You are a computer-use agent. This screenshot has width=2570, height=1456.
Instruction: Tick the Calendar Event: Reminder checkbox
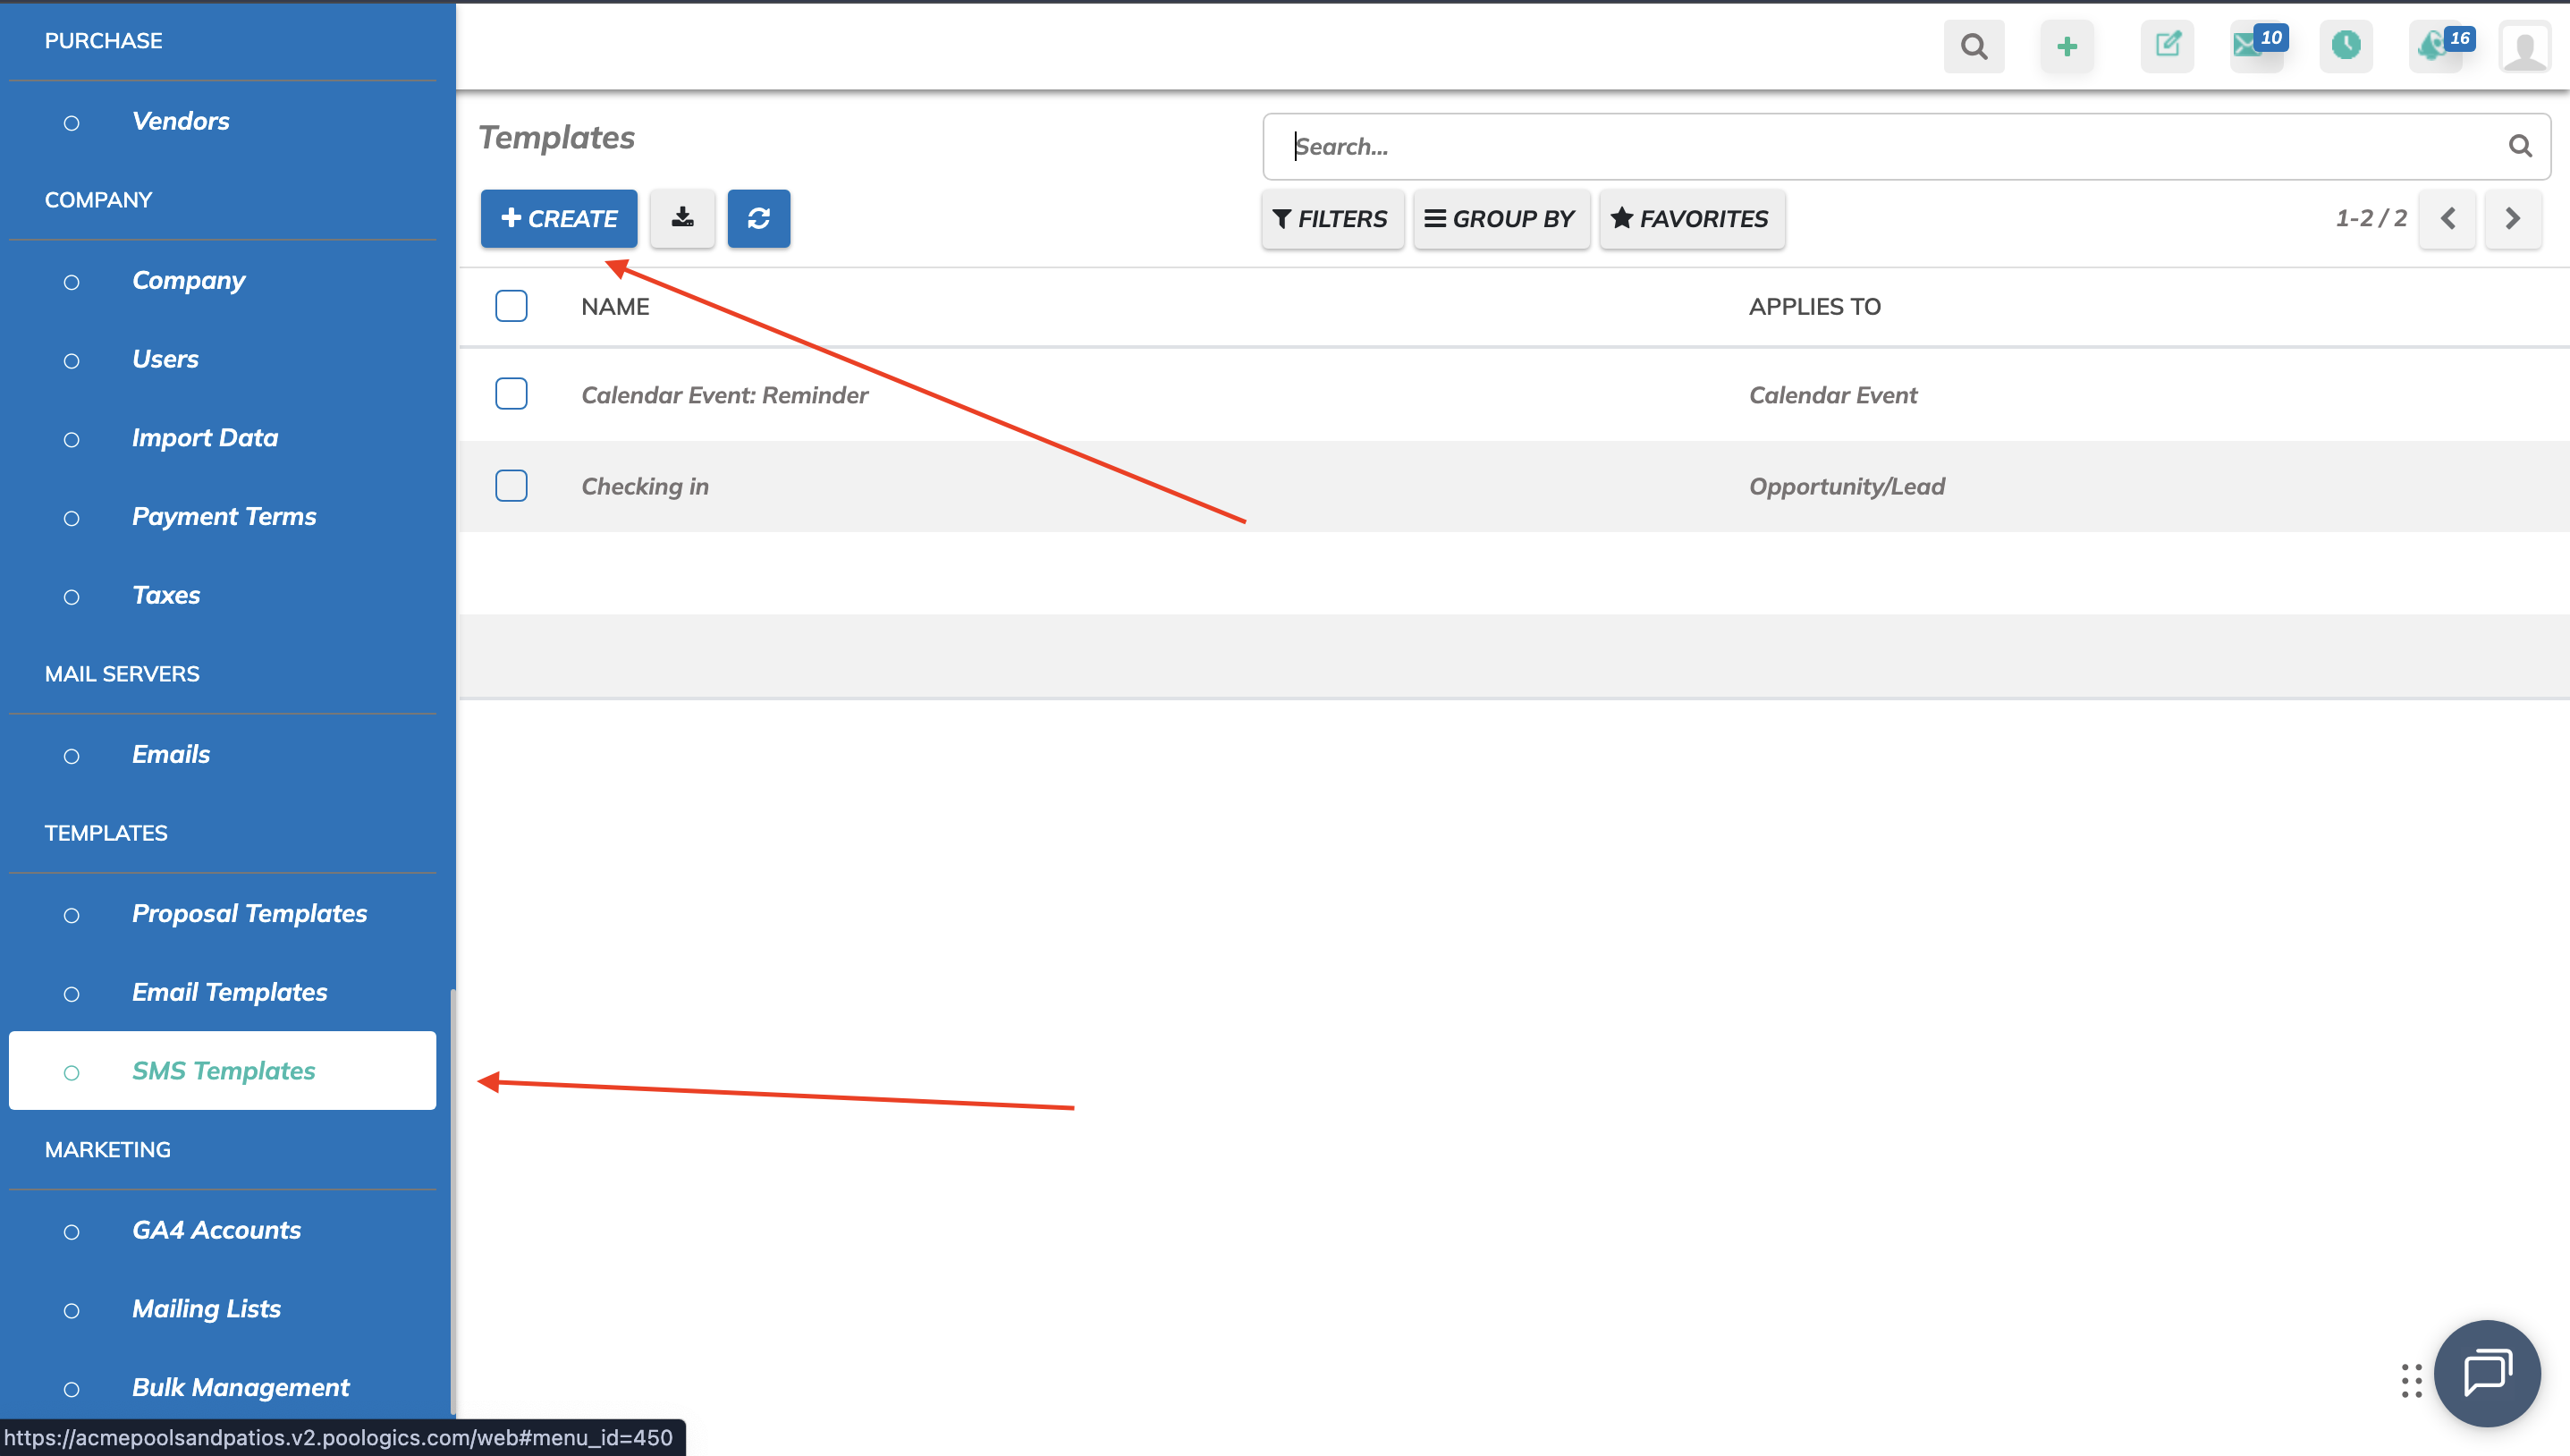pyautogui.click(x=511, y=394)
